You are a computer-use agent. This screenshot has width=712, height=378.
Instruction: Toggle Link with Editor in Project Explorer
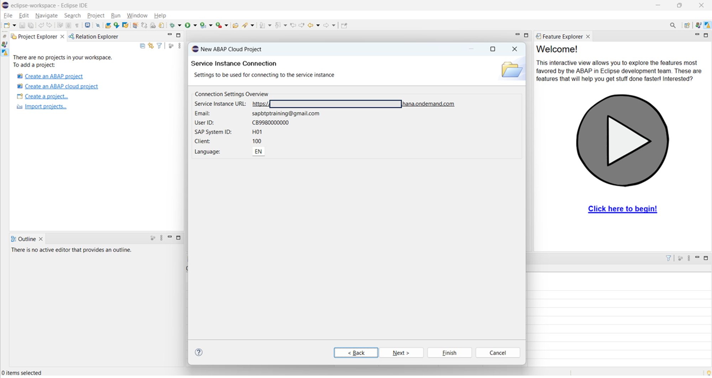[151, 46]
